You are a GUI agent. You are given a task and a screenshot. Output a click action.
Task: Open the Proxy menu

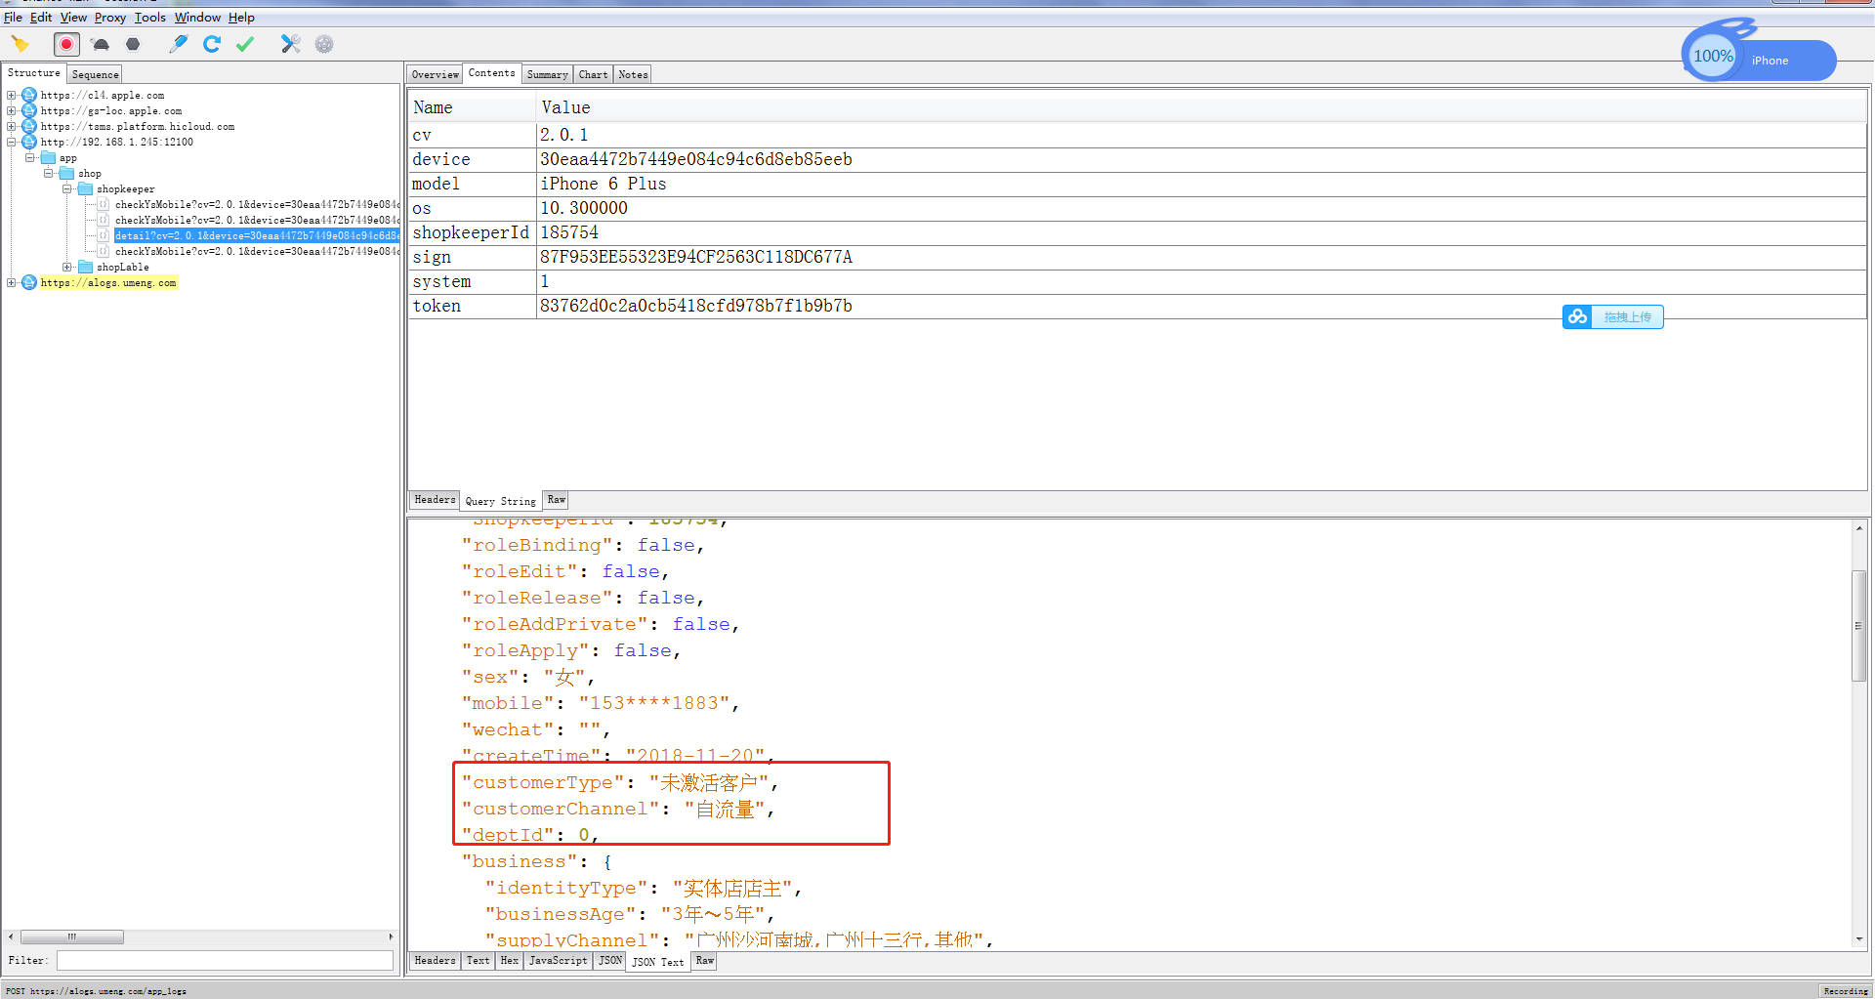[110, 18]
